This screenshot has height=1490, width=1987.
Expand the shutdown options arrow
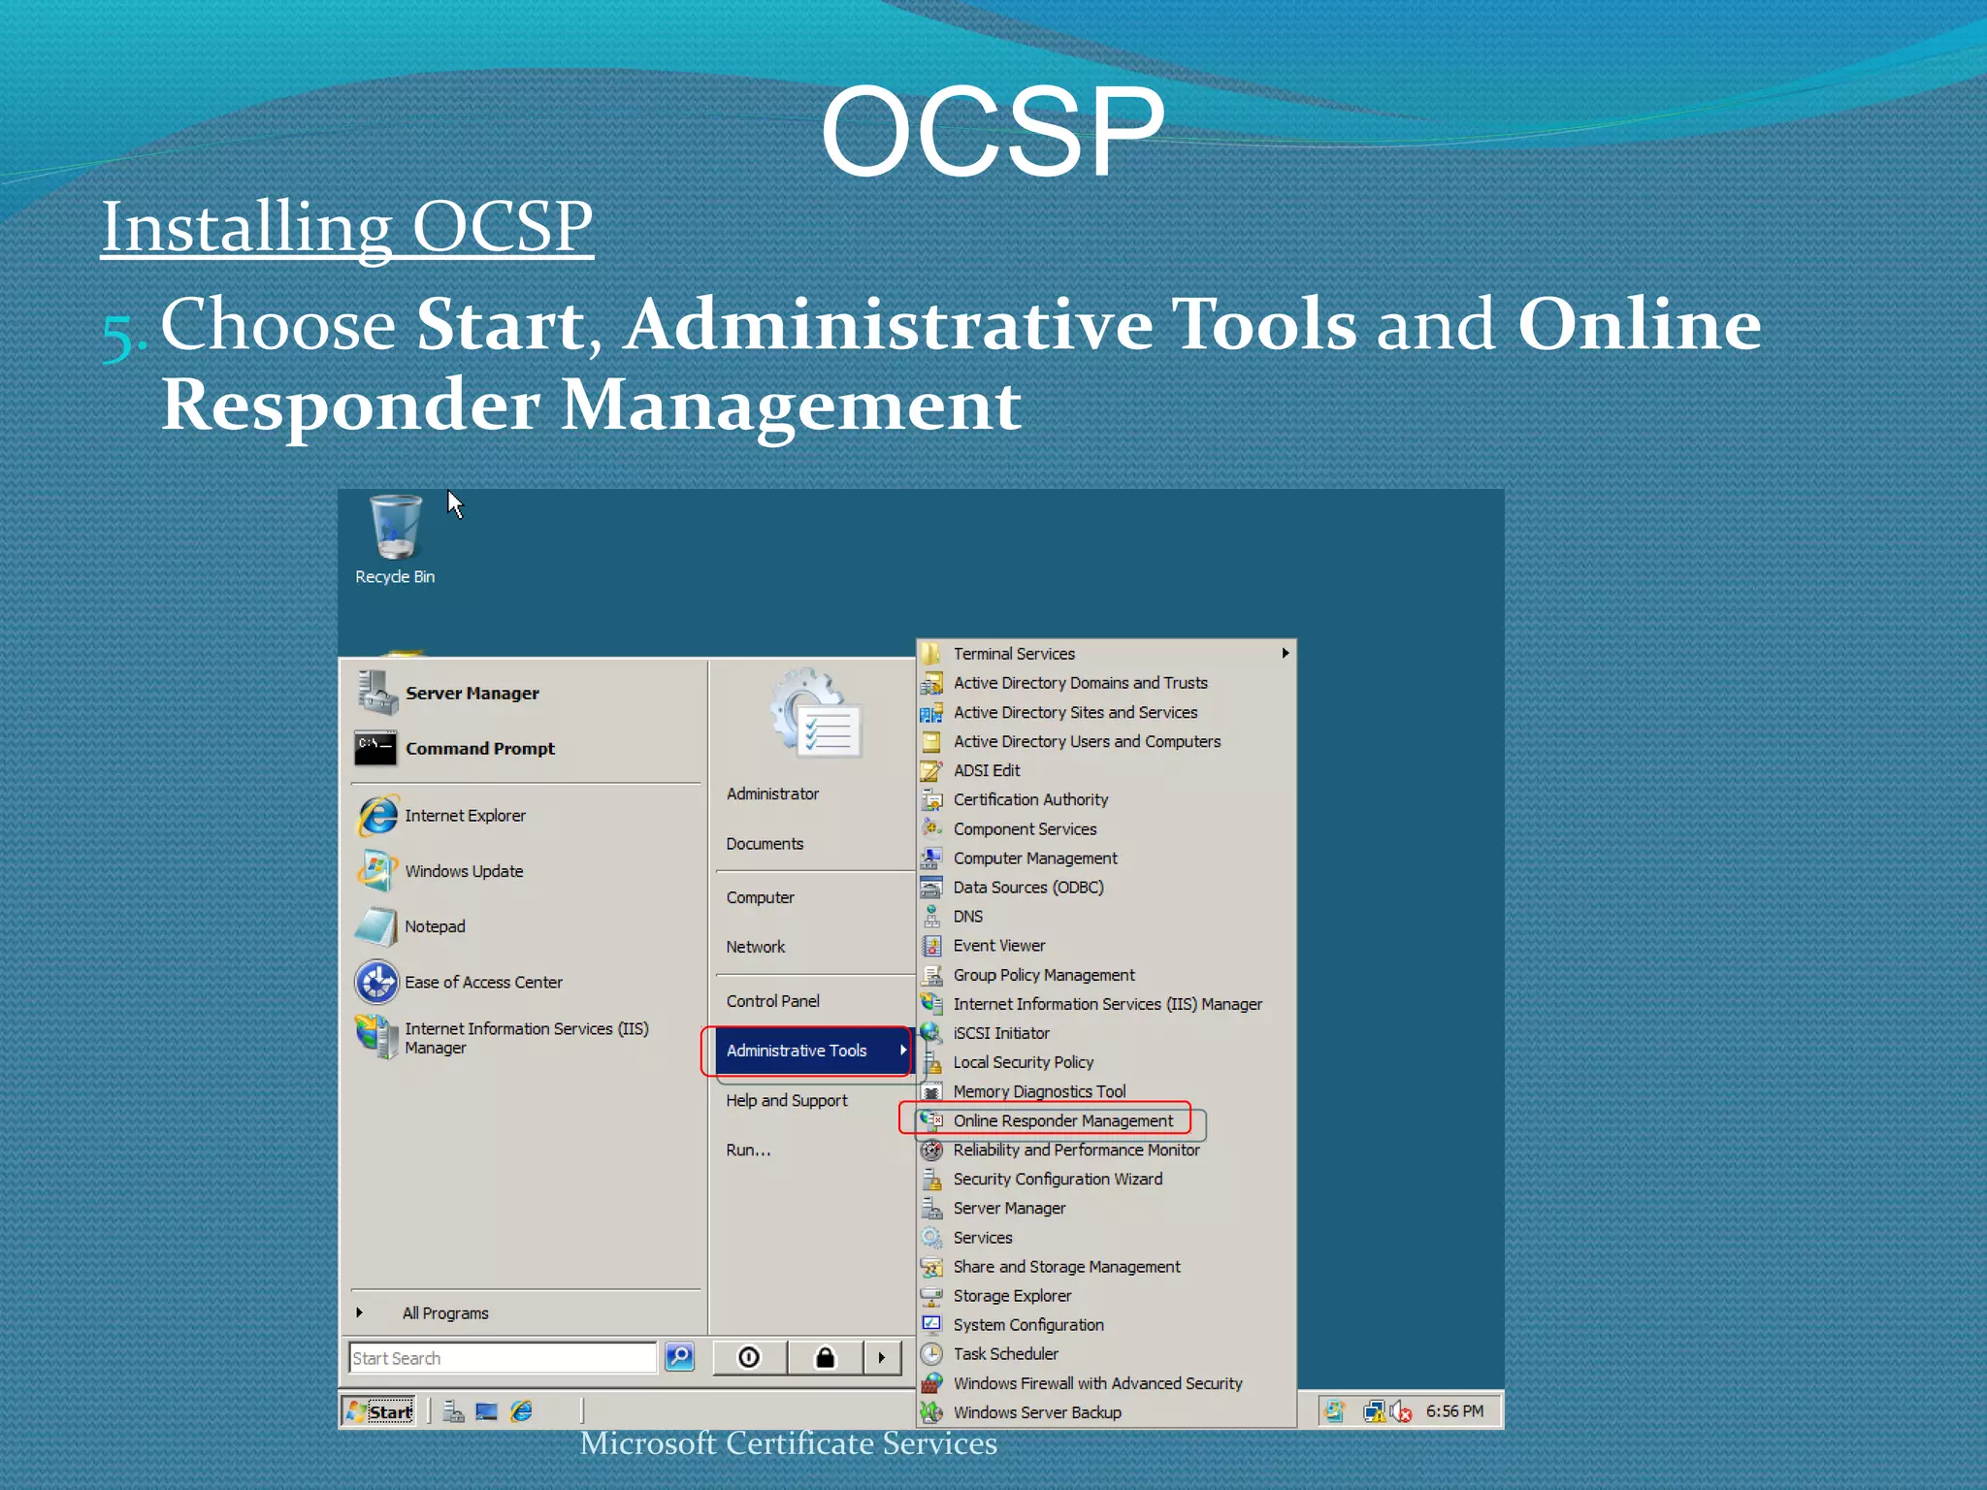(882, 1357)
